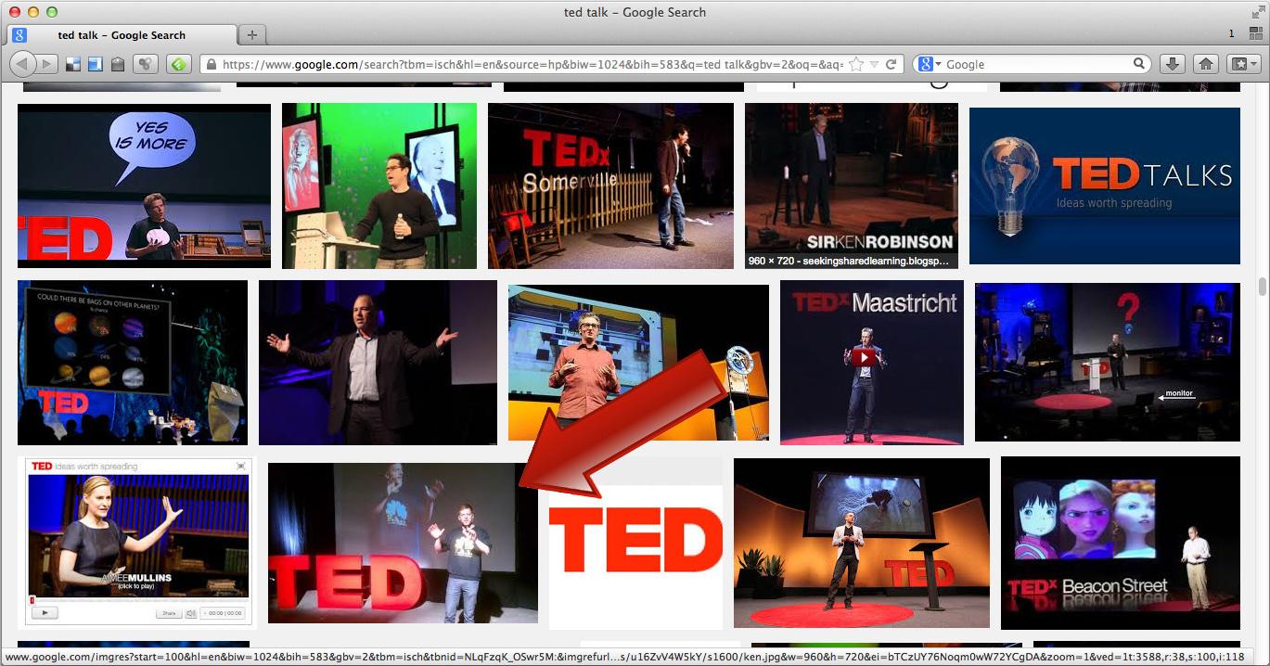Open a new tab with the plus button

point(251,35)
